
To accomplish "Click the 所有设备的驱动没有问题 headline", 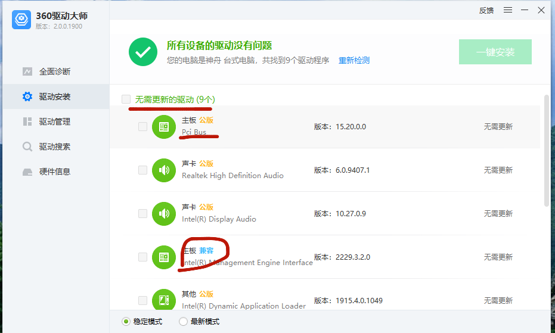I will click(219, 45).
